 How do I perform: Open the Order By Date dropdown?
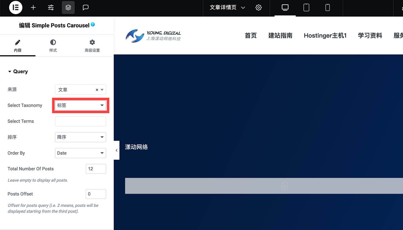click(x=80, y=153)
